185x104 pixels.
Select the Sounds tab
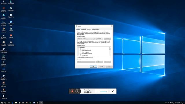click(x=89, y=29)
